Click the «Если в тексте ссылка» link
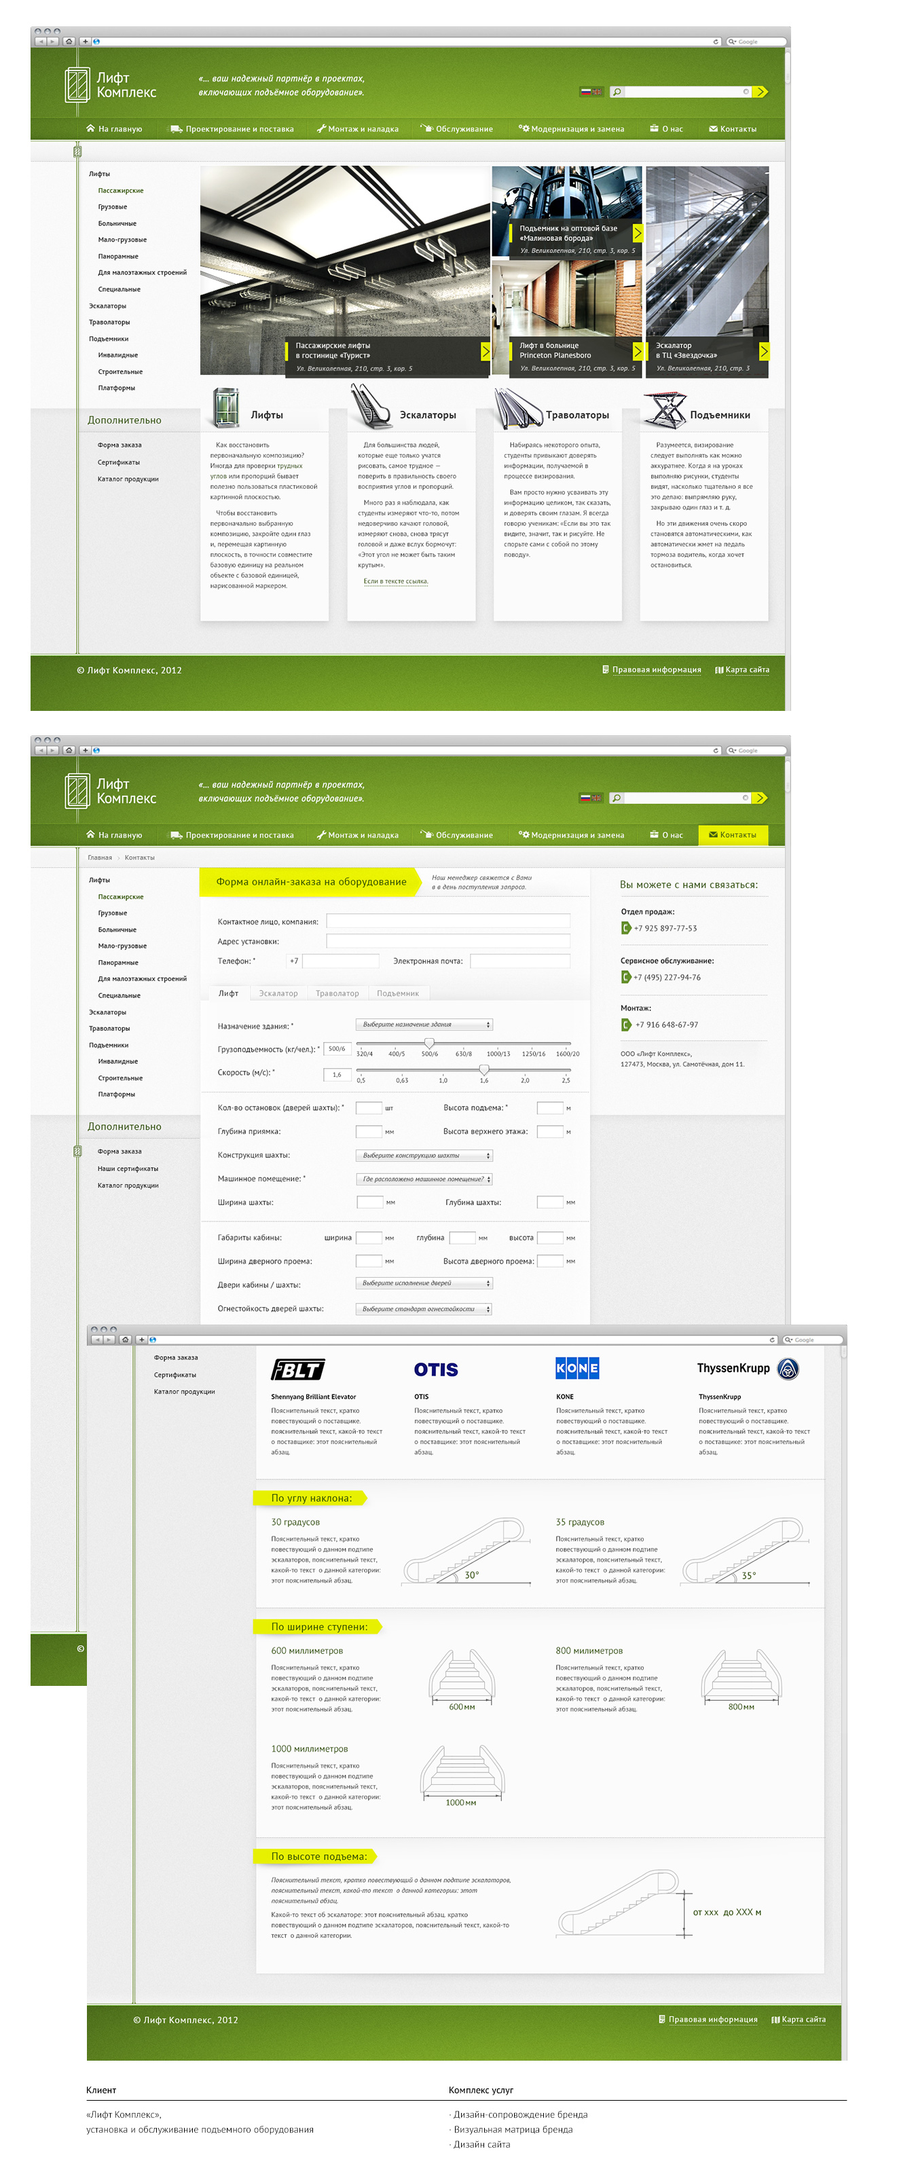The height and width of the screenshot is (2172, 897). 395,581
